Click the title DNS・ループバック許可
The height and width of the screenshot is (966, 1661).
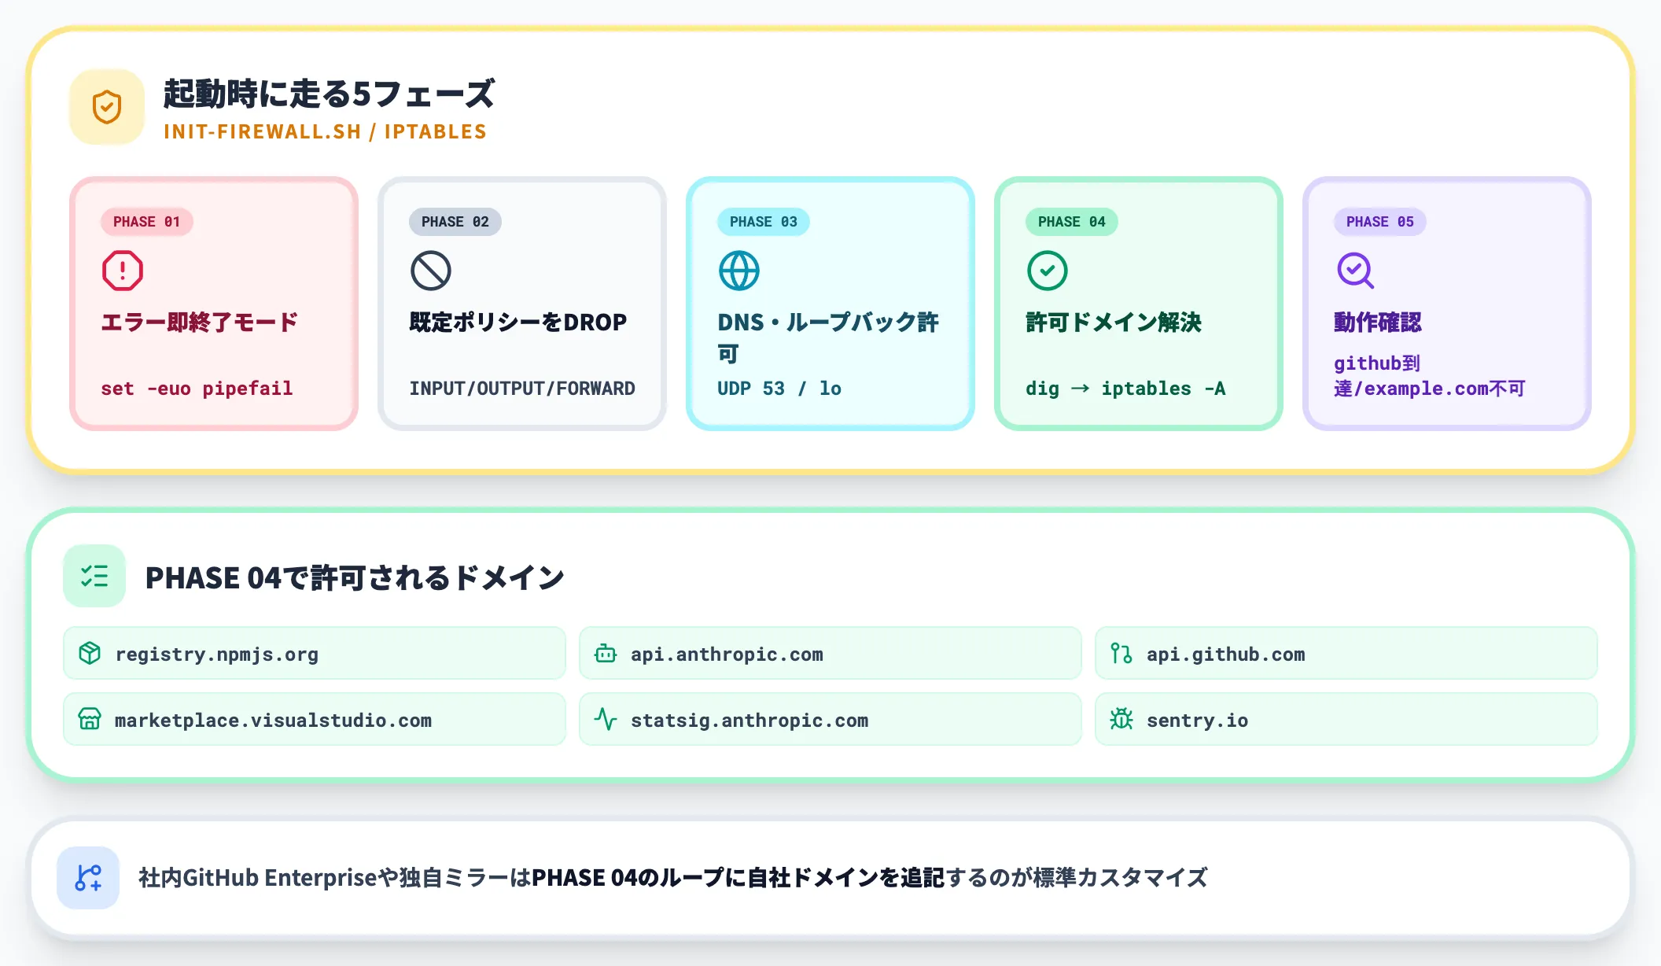click(828, 337)
